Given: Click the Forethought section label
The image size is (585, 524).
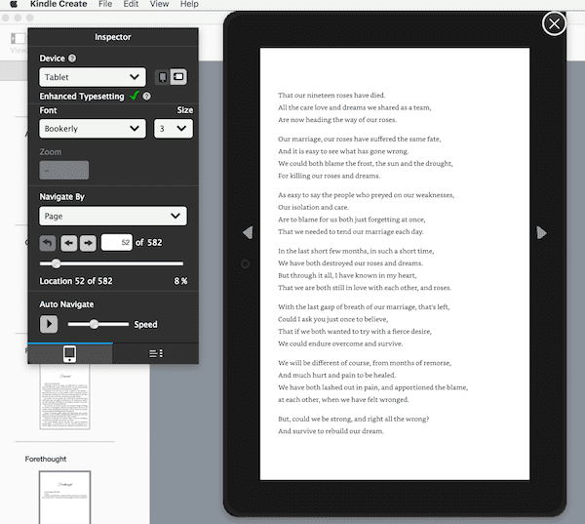Looking at the screenshot, I should (x=46, y=459).
